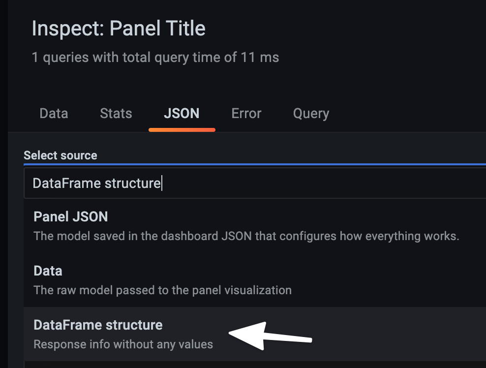The image size is (486, 368).
Task: Click the Inspect: Panel Title heading
Action: click(x=119, y=28)
